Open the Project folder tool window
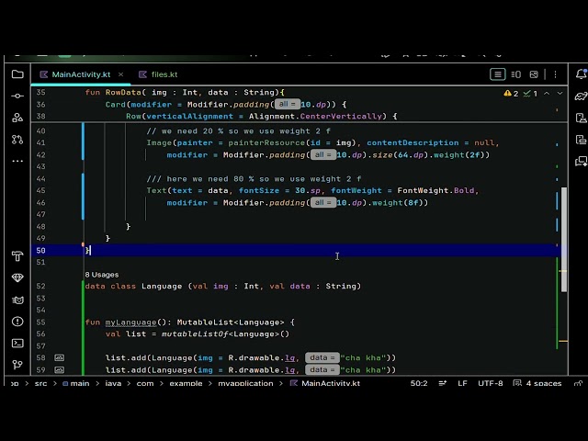This screenshot has width=588, height=441. [x=17, y=74]
